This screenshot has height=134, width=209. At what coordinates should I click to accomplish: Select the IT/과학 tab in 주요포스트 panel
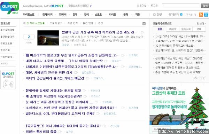coord(173,29)
